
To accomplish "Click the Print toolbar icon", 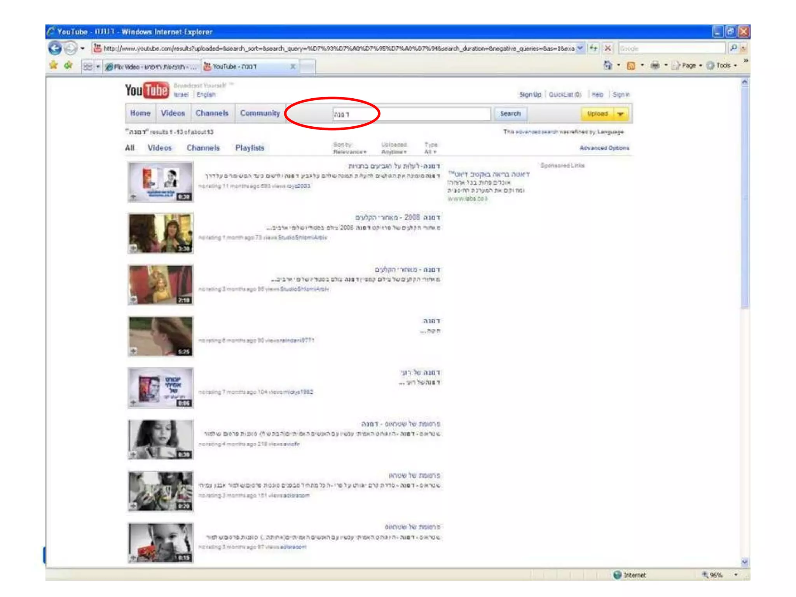I will (655, 66).
